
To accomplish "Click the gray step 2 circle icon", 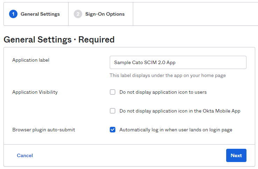I will (x=78, y=14).
